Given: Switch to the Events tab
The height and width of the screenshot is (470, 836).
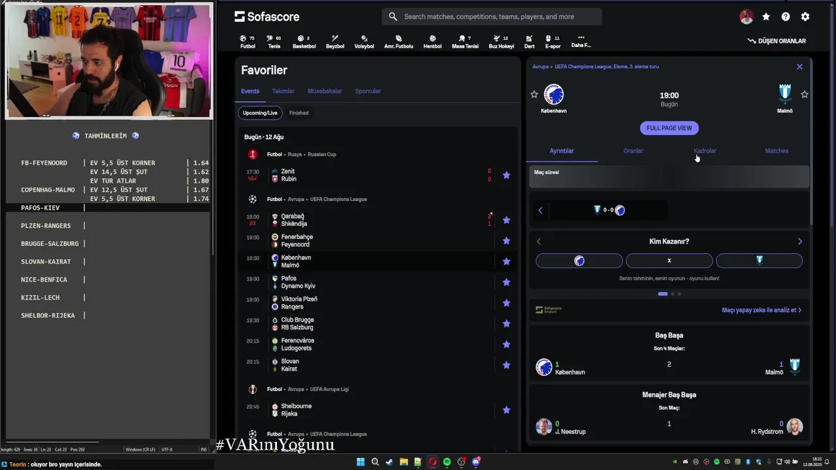Looking at the screenshot, I should [x=250, y=91].
